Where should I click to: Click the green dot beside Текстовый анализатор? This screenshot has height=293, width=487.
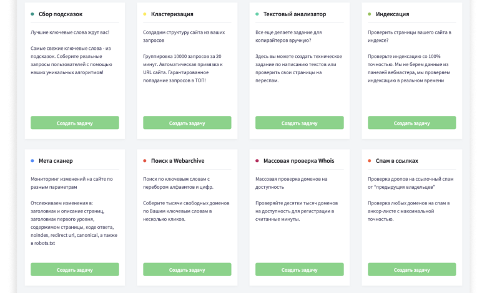(257, 14)
